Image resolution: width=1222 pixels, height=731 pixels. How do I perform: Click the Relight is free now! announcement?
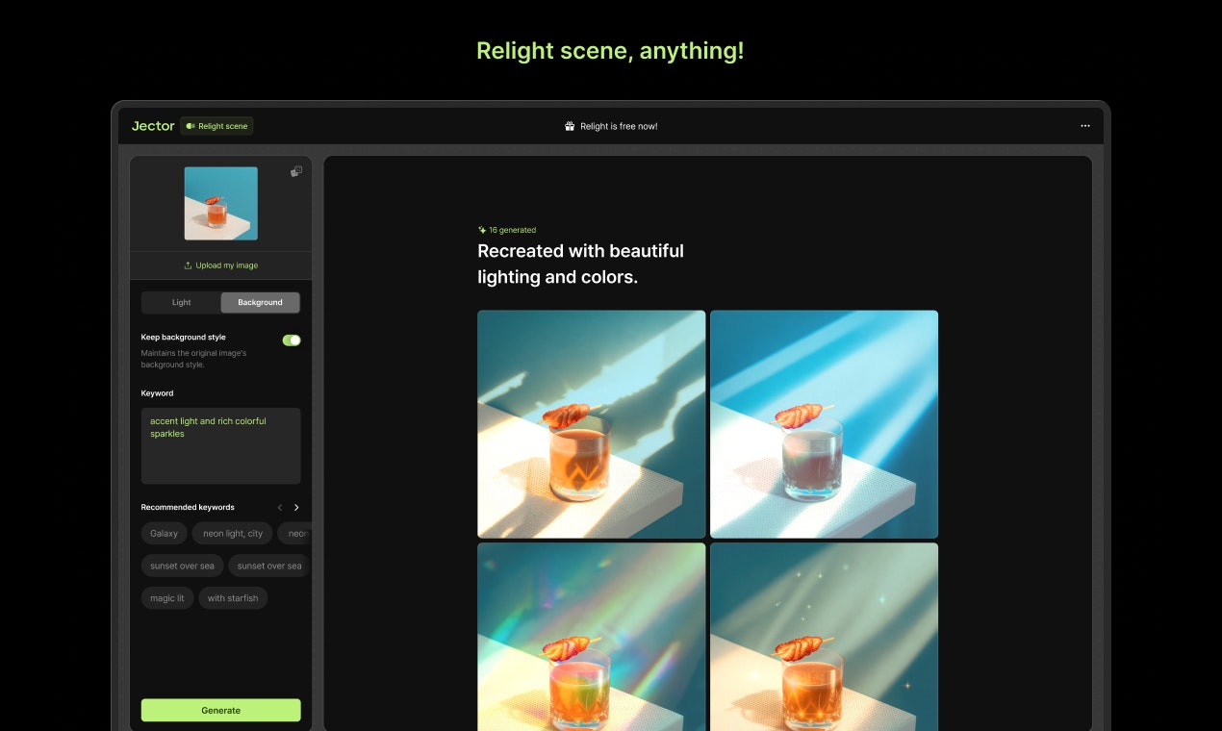click(611, 126)
